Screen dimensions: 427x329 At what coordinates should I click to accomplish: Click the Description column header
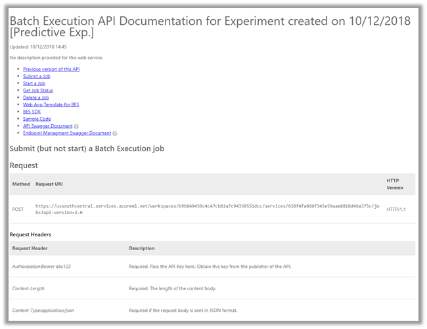141,248
